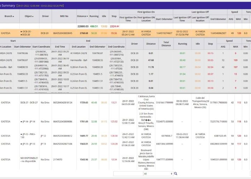This screenshot has width=251, height=179.
Task: Sort the table by the Branch column
Action: click(x=9, y=16)
